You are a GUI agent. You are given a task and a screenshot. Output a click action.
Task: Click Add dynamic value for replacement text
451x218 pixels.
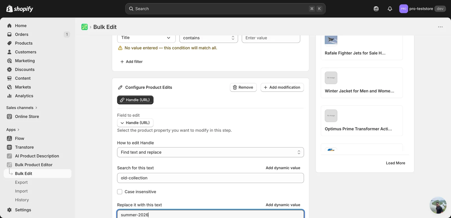(283, 205)
